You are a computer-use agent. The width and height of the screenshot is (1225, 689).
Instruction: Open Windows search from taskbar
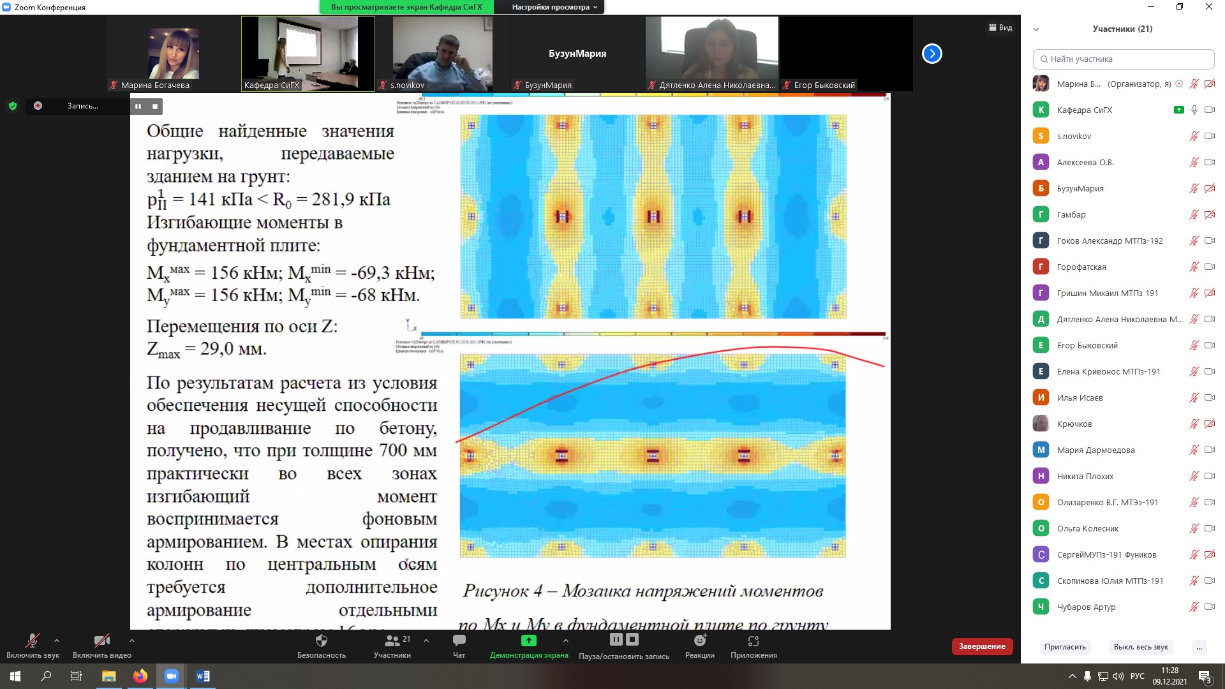[x=46, y=676]
